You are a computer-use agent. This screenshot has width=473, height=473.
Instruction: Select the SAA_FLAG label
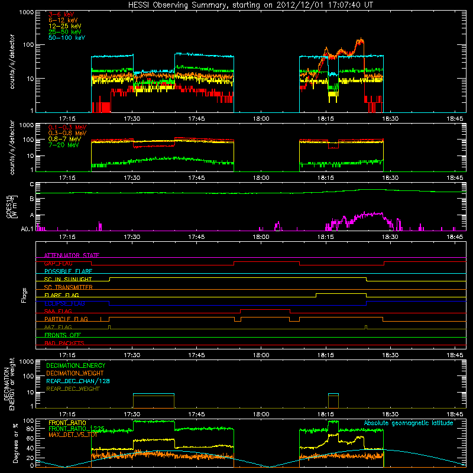click(x=58, y=311)
